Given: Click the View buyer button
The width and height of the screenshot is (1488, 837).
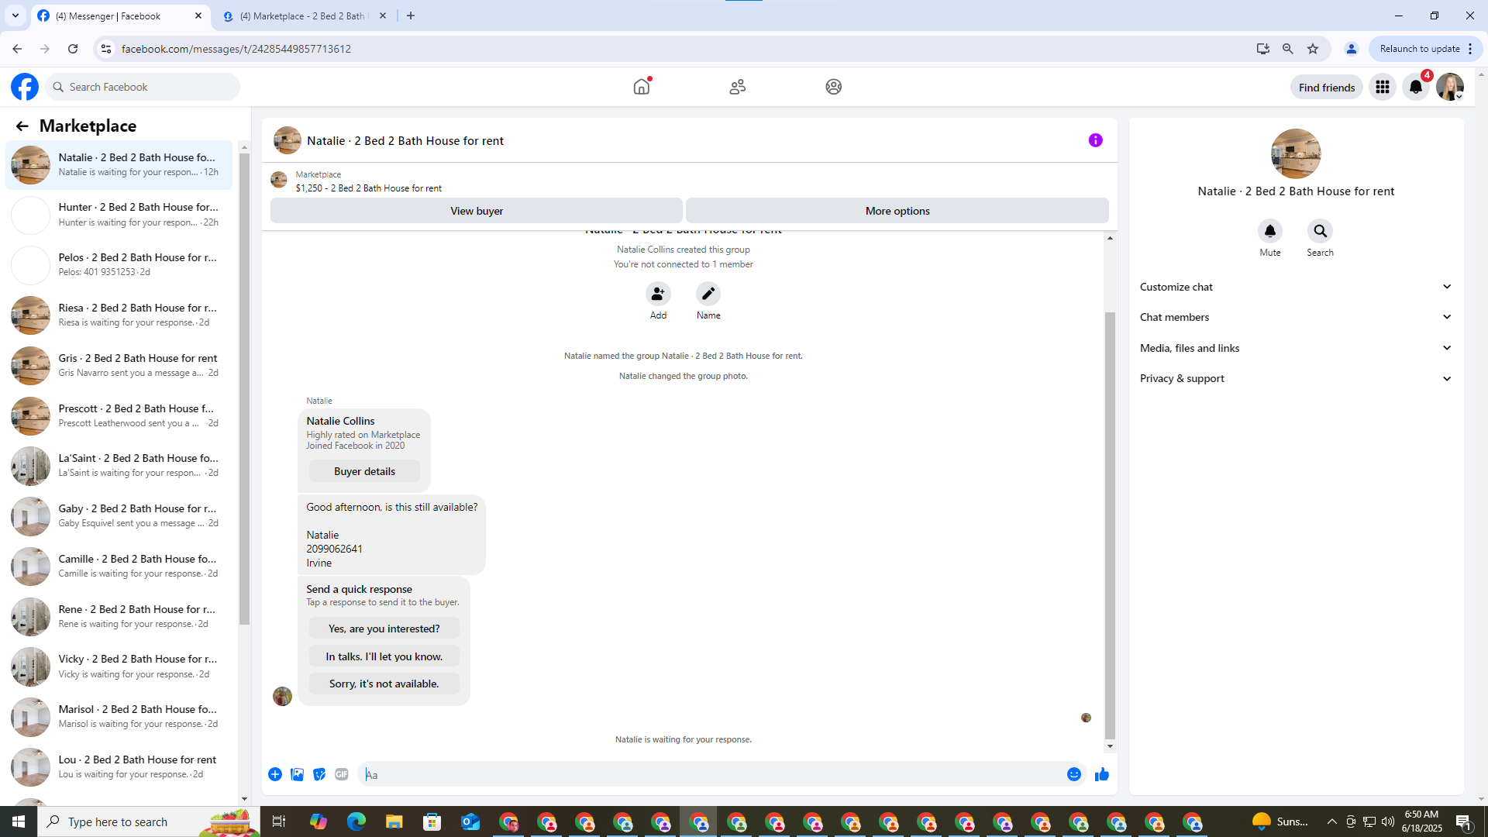Looking at the screenshot, I should 477,211.
